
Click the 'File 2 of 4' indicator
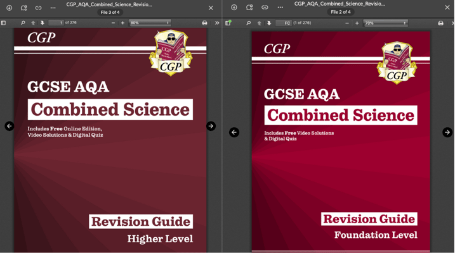[x=341, y=12]
